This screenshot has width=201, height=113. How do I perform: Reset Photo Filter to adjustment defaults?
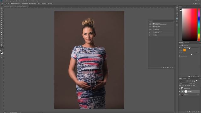[x=194, y=76]
